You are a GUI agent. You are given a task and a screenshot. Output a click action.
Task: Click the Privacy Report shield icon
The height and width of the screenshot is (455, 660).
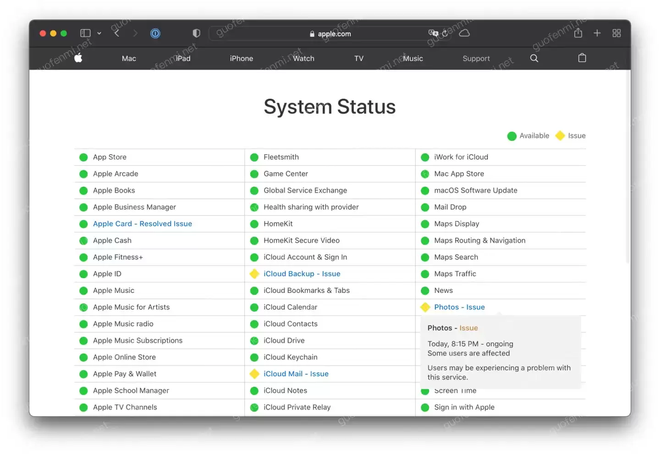tap(196, 33)
